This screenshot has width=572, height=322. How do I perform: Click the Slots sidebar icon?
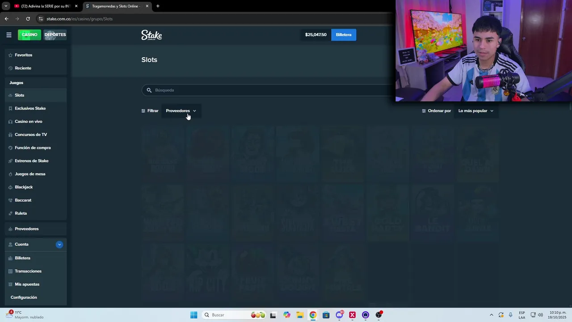pos(11,95)
